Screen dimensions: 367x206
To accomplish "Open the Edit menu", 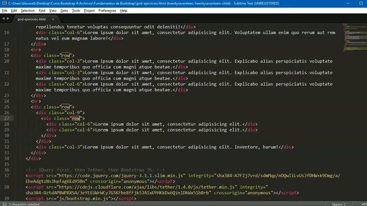I will click(x=14, y=10).
